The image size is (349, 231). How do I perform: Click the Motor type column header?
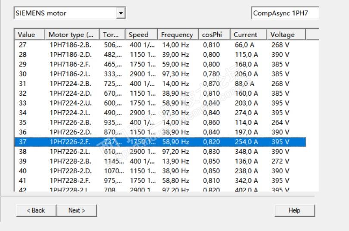(72, 35)
